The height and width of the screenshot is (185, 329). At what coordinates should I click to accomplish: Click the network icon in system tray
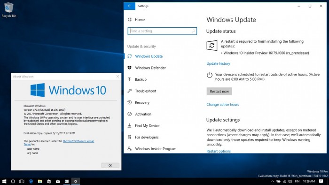pos(284,181)
